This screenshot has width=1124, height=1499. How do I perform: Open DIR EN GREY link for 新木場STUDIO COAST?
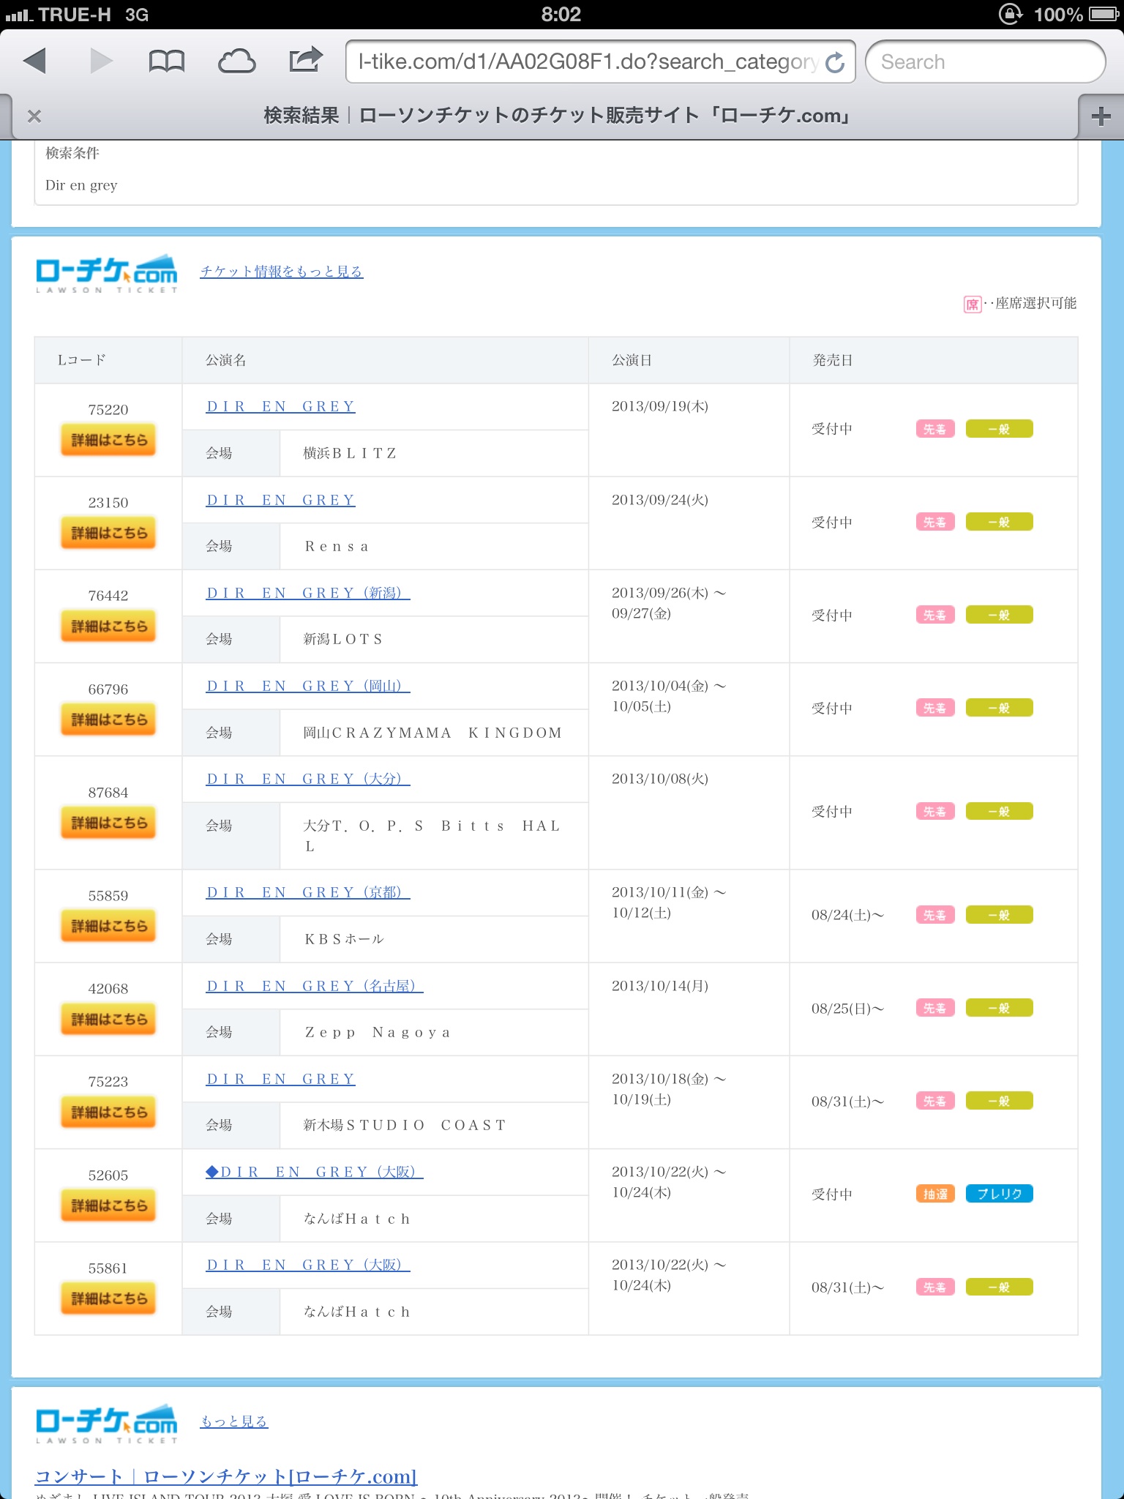pyautogui.click(x=281, y=1079)
